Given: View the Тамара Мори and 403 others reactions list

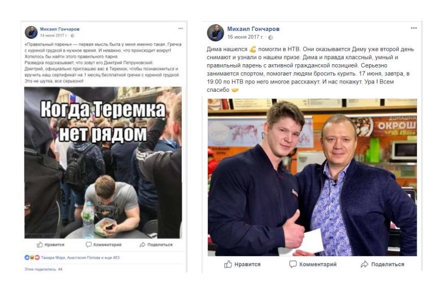Looking at the screenshot, I should tap(80, 258).
